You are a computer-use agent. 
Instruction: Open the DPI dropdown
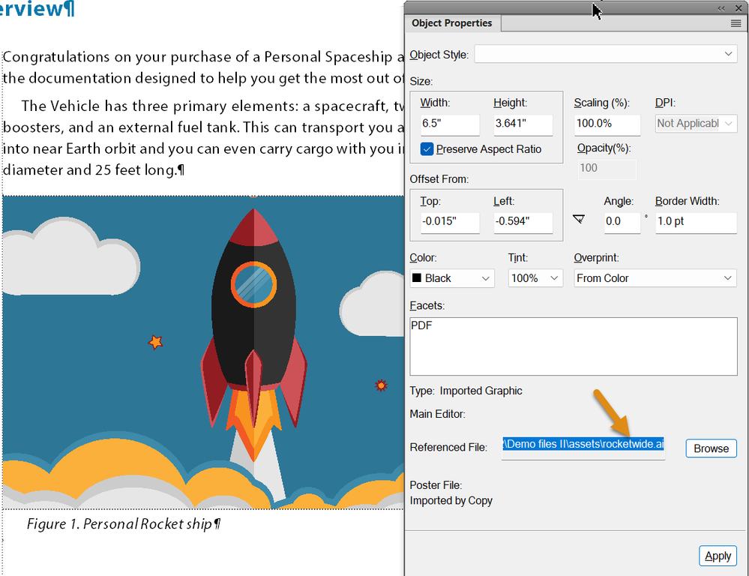tap(696, 124)
